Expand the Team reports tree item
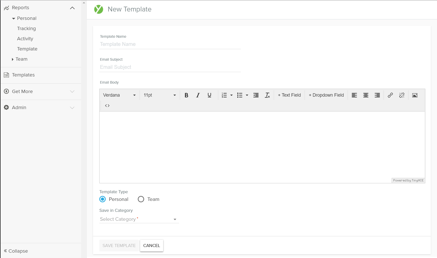Viewport: 437px width, 258px height. point(13,59)
